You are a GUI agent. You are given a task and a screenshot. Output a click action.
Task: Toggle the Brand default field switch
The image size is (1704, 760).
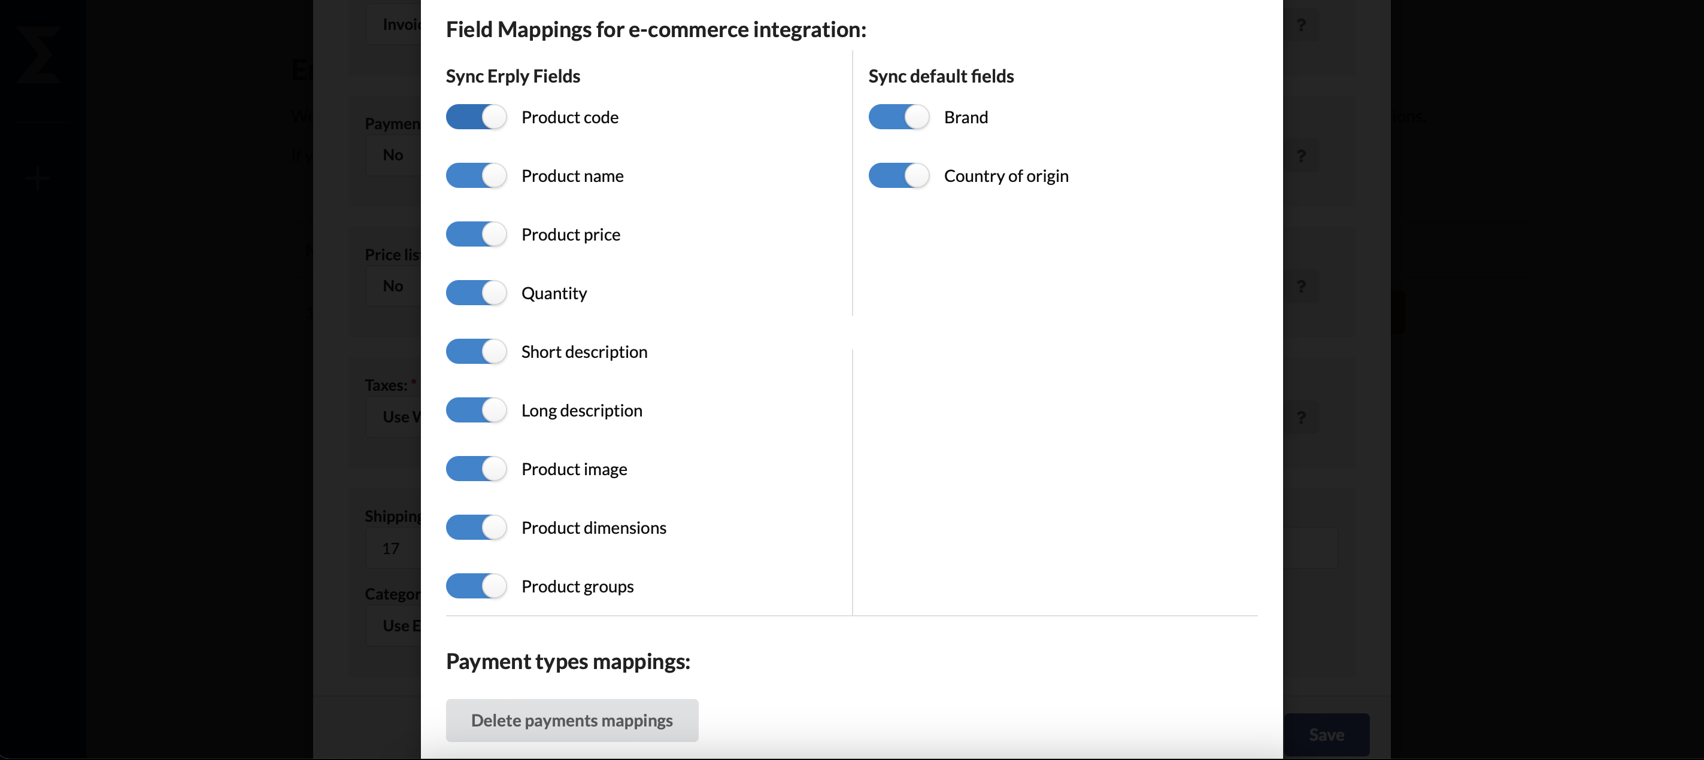click(x=899, y=117)
